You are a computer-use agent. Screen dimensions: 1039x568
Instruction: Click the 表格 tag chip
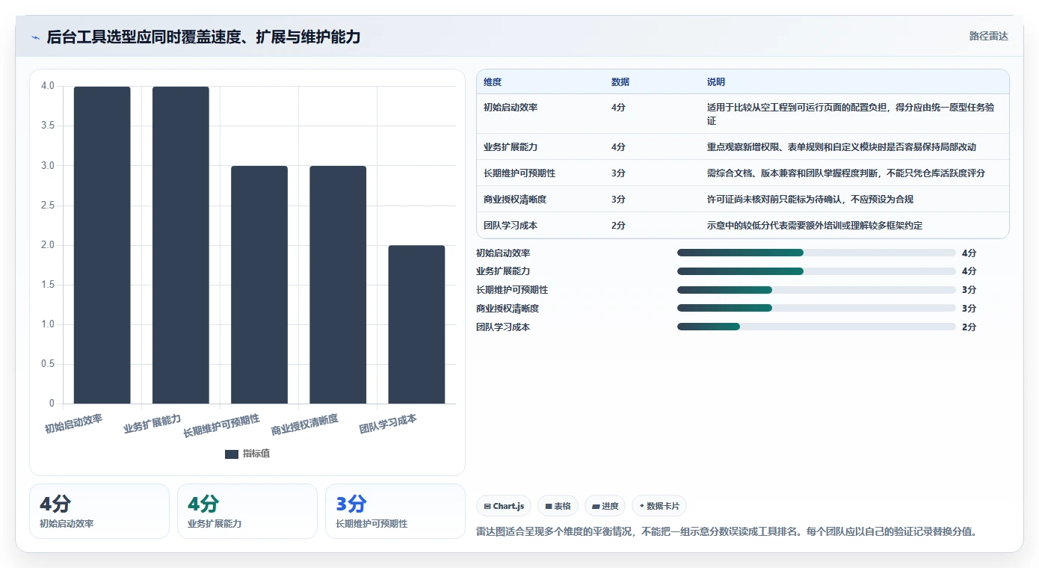558,506
